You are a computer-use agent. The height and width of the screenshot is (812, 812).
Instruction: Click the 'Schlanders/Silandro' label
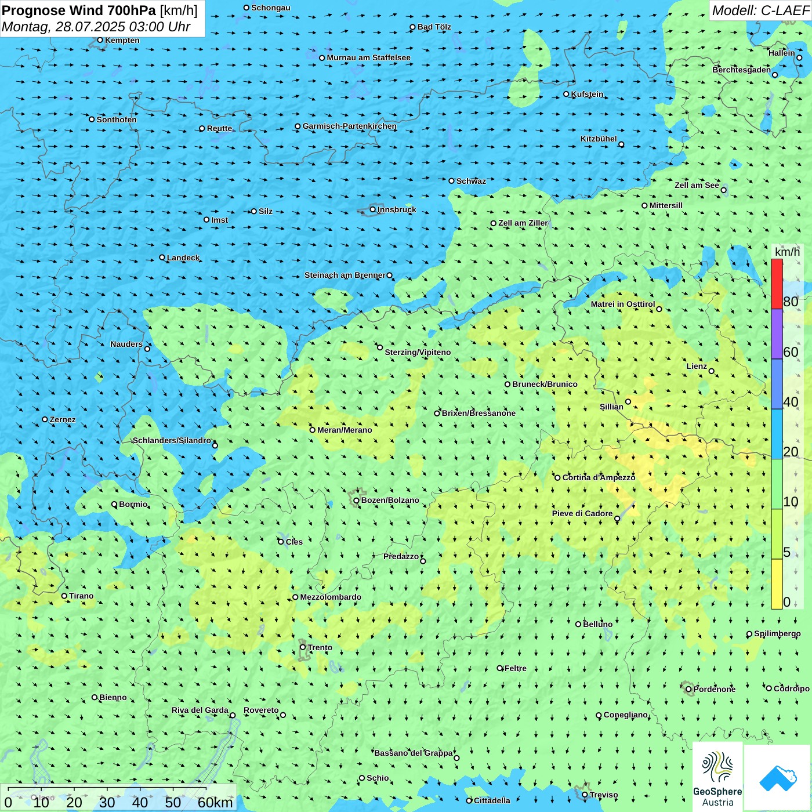tap(172, 440)
